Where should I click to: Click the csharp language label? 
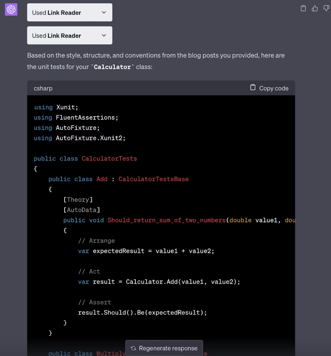(x=43, y=88)
